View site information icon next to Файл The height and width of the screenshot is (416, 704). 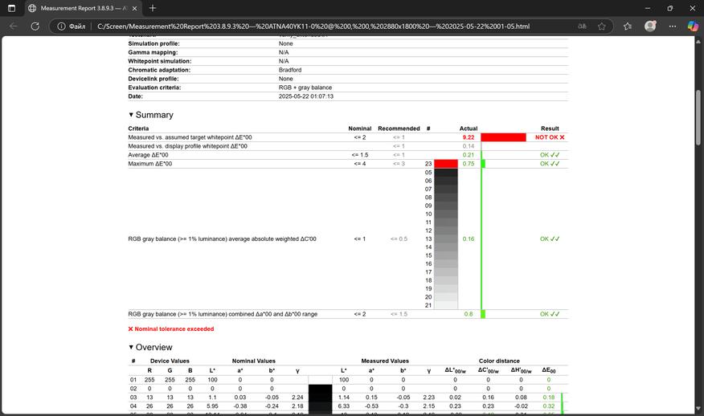[62, 27]
